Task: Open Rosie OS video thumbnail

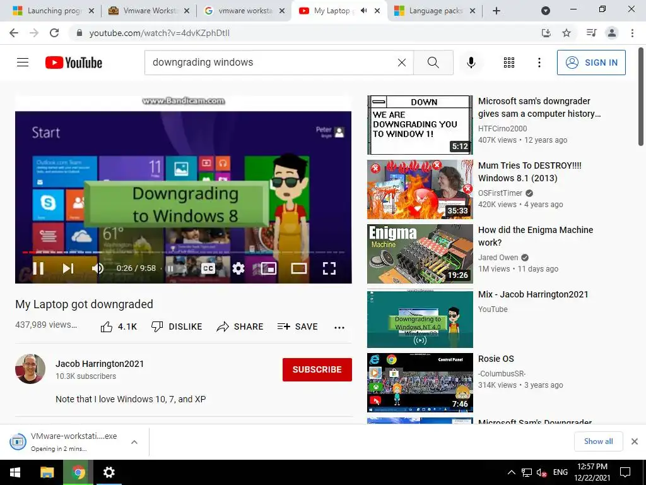Action: point(420,382)
